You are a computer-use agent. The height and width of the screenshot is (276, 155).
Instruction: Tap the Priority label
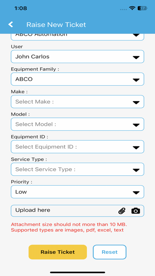coord(22,182)
